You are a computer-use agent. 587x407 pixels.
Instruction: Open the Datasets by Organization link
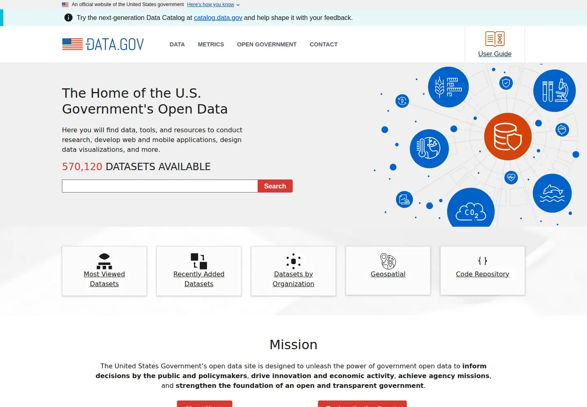(293, 279)
